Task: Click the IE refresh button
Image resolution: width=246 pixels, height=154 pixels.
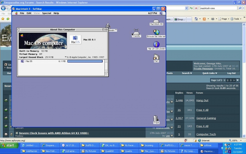Action: coord(191,8)
